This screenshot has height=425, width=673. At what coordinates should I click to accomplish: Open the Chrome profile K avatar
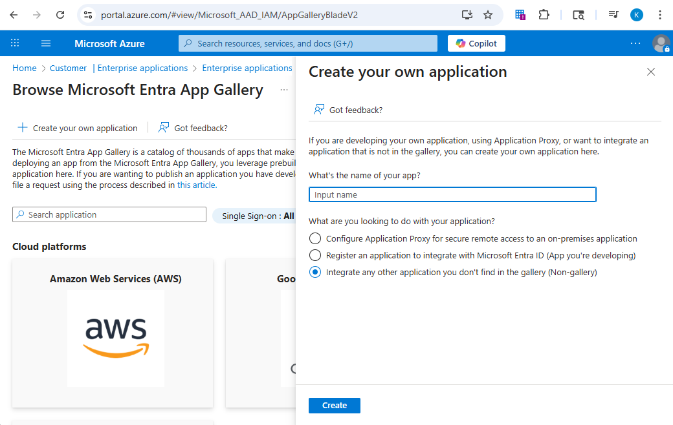pos(637,15)
